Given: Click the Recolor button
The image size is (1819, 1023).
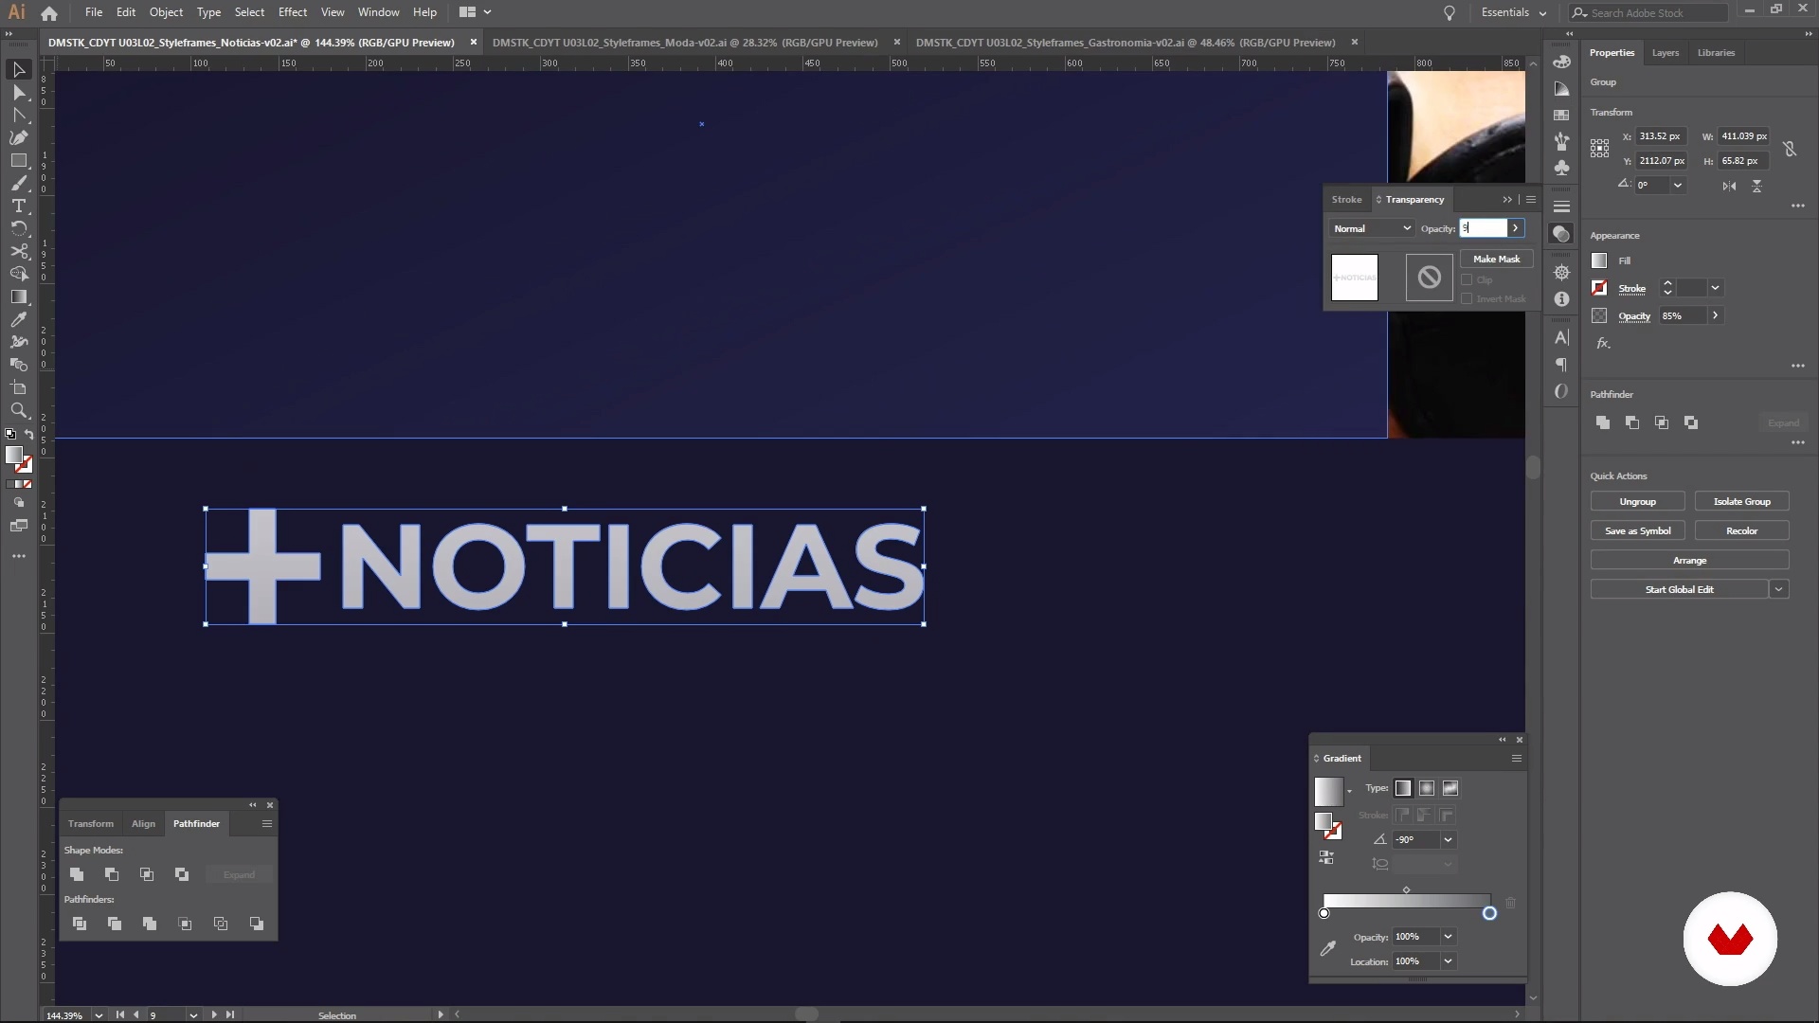Looking at the screenshot, I should tap(1741, 531).
